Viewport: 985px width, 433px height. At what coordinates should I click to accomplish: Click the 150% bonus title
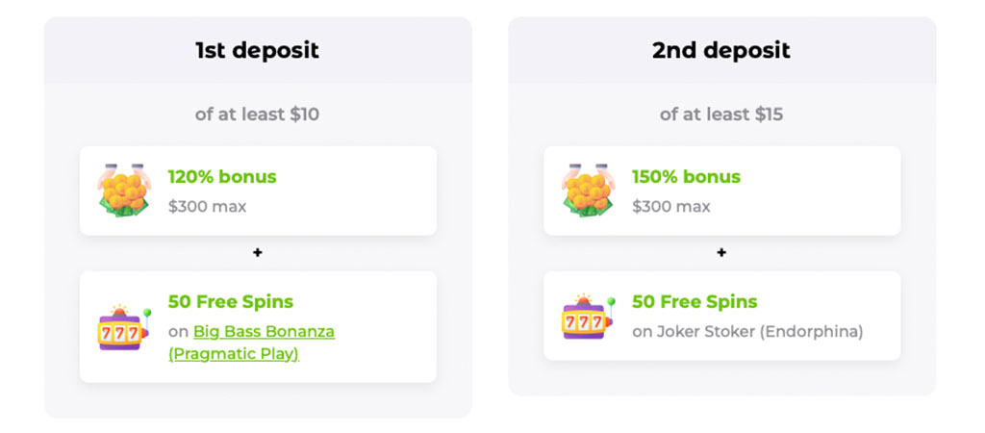click(x=686, y=177)
